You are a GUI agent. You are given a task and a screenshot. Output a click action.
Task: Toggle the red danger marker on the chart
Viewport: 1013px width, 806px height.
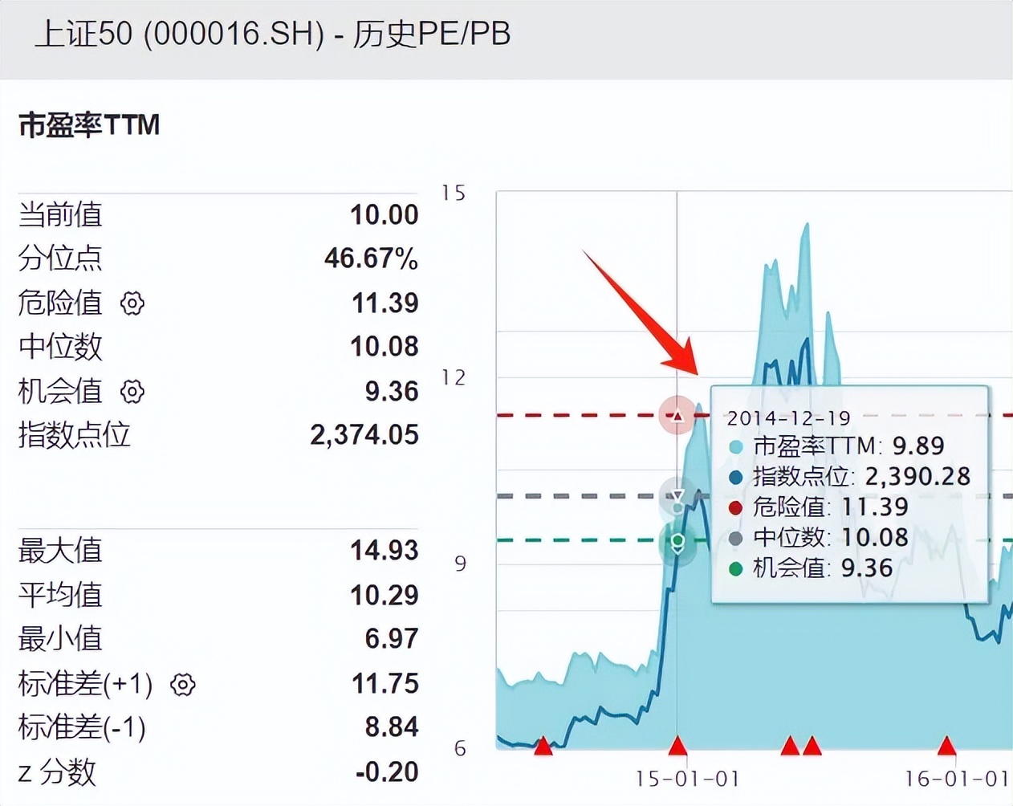click(x=677, y=415)
